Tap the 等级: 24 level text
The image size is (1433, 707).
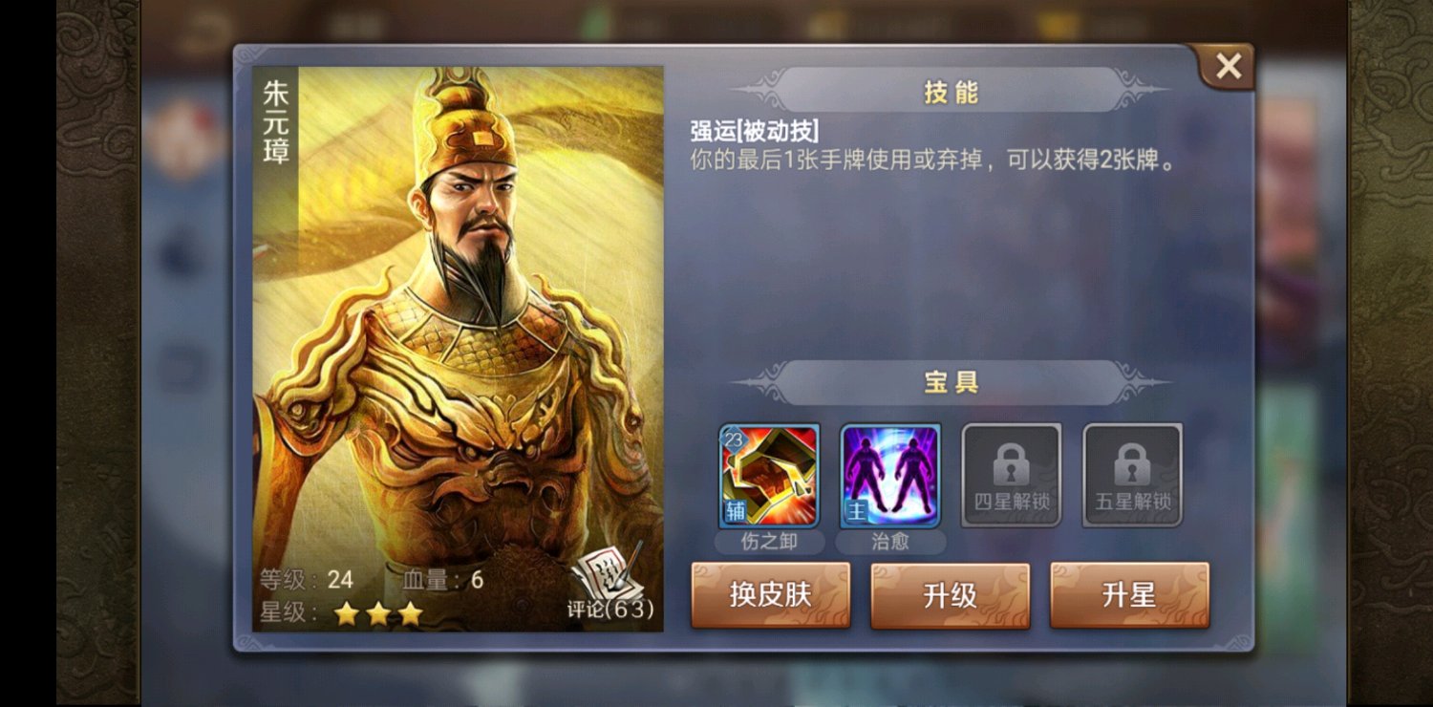pyautogui.click(x=307, y=579)
